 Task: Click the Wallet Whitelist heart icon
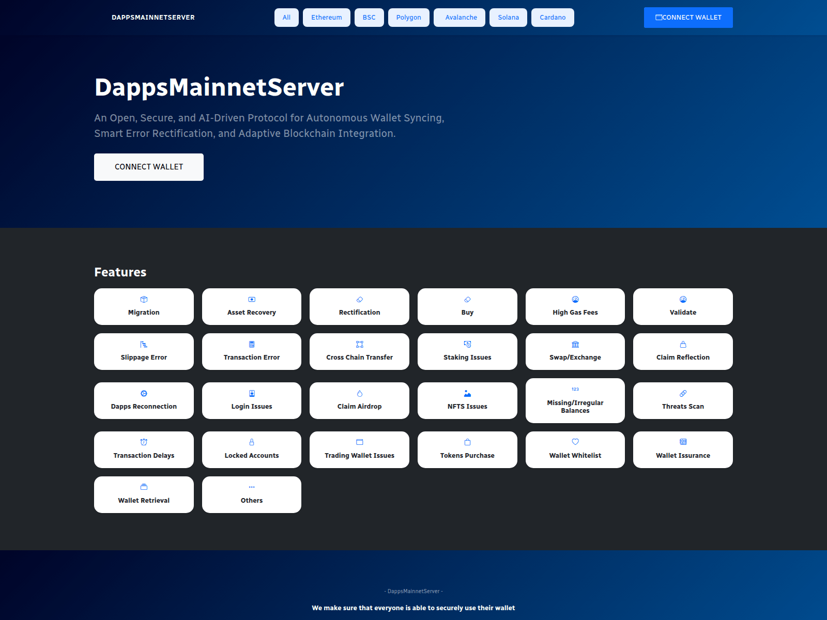(x=575, y=442)
